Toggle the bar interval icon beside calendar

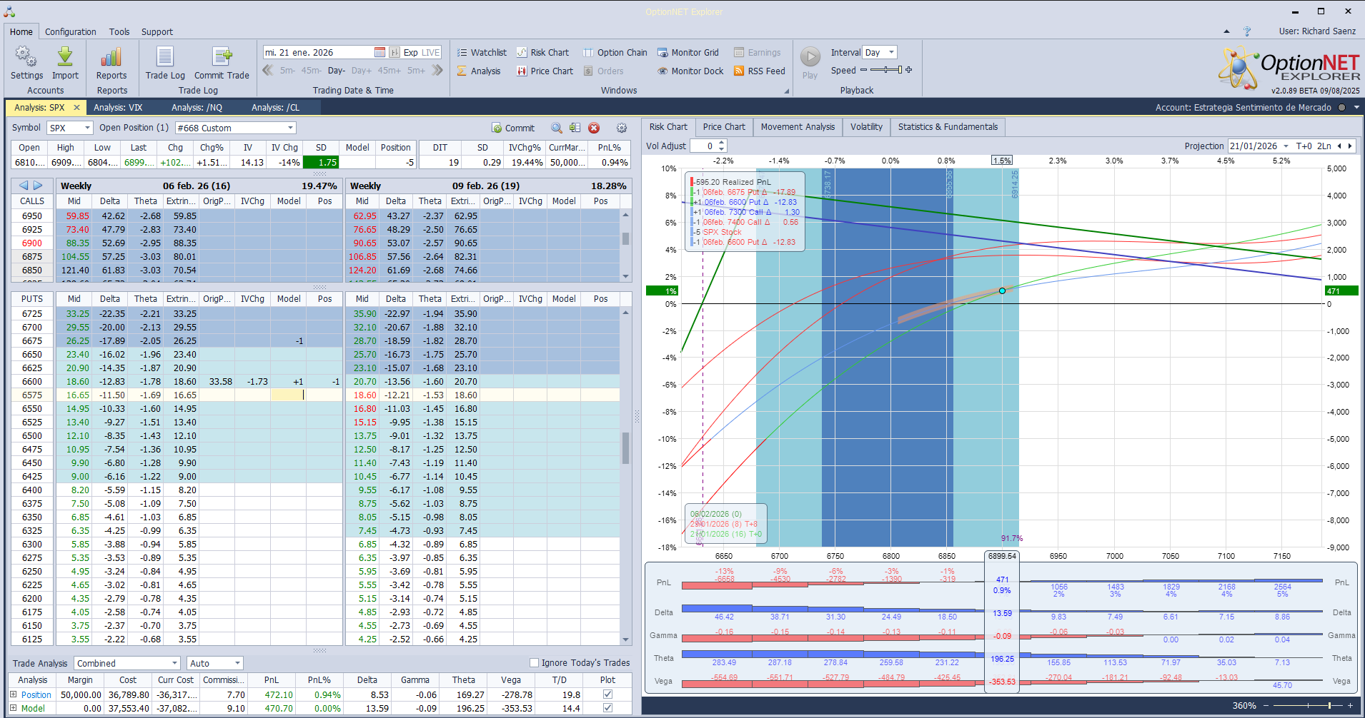tap(394, 52)
